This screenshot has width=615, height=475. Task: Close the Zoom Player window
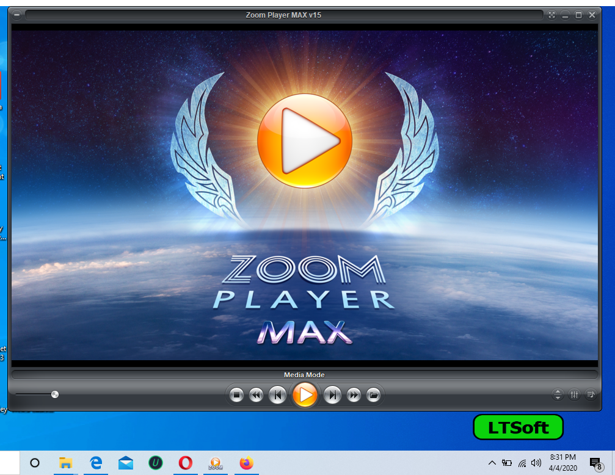[x=592, y=15]
